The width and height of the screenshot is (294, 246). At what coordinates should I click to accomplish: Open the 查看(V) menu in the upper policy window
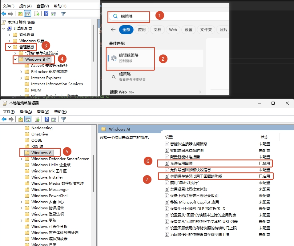click(x=42, y=6)
